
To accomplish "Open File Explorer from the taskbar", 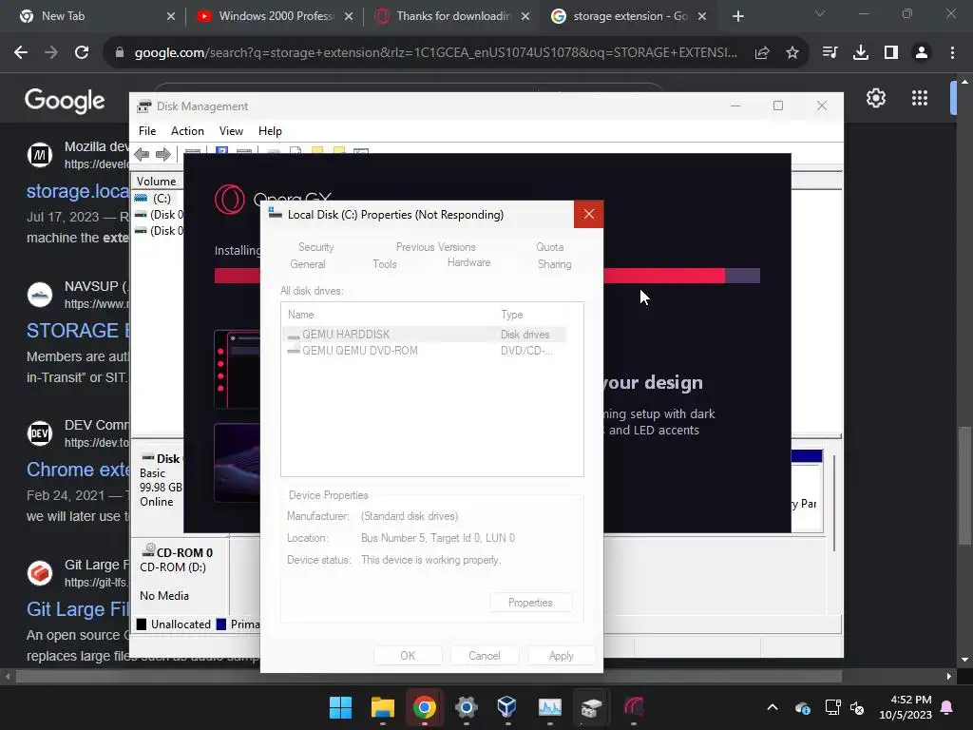I will (x=383, y=707).
